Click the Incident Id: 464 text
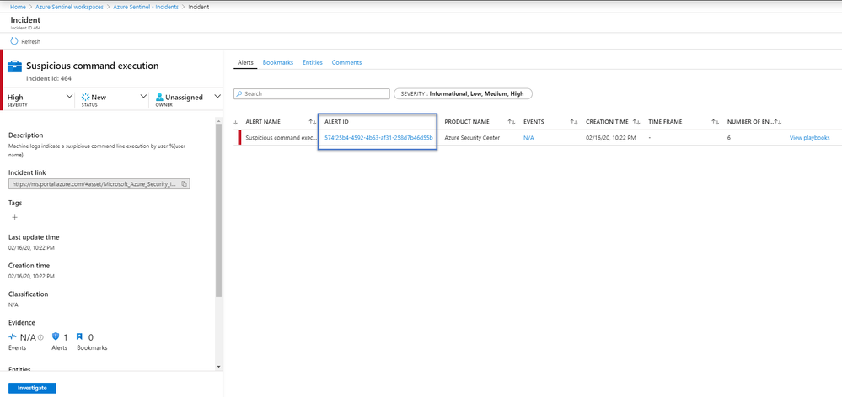 [x=49, y=78]
